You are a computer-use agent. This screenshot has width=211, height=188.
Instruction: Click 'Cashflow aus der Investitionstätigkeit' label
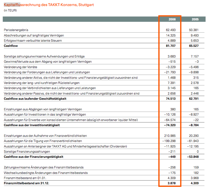[32, 125]
